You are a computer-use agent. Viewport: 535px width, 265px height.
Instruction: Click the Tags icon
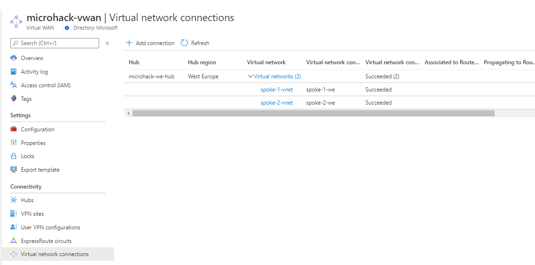click(14, 99)
